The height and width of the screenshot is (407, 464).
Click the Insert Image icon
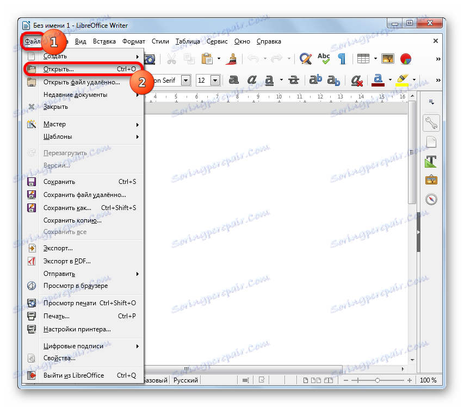coord(388,59)
